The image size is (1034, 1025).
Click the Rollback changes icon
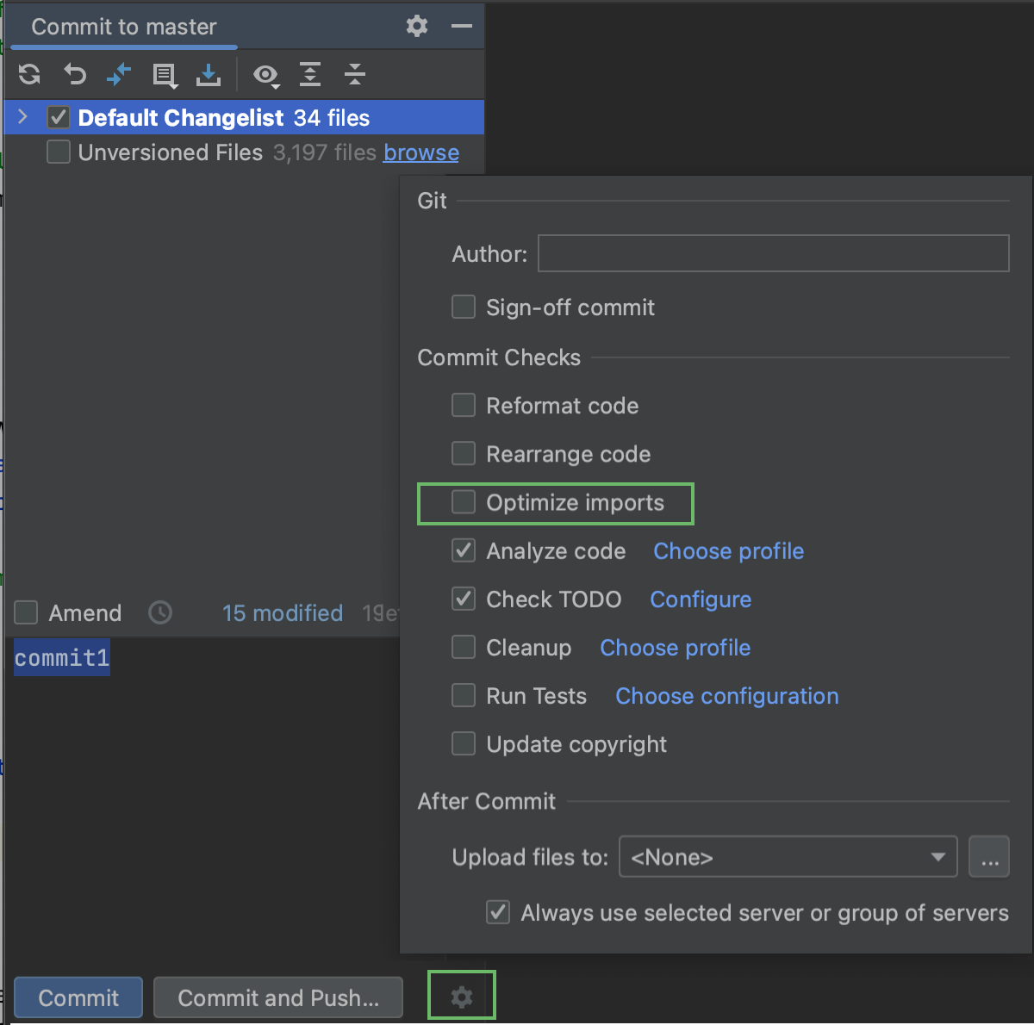tap(75, 75)
